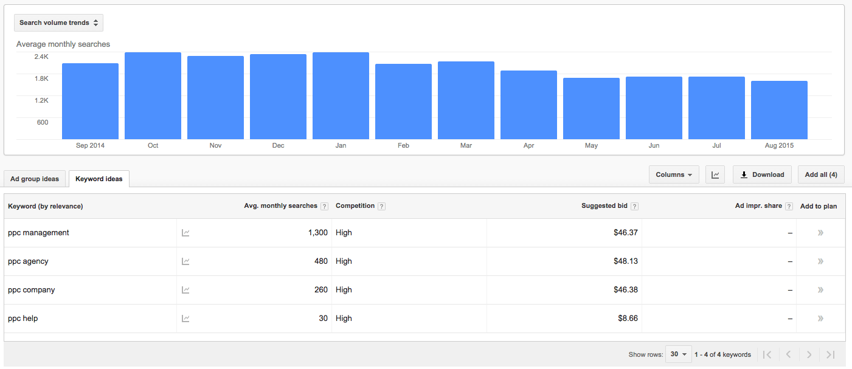The image size is (852, 369).
Task: Click the 'ppc company' keyword text
Action: [32, 290]
